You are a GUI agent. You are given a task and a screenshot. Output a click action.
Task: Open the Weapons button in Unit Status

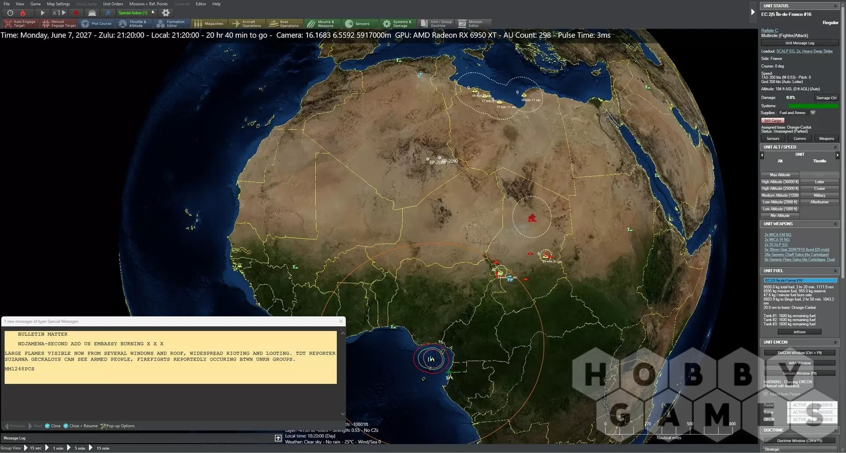(x=826, y=139)
